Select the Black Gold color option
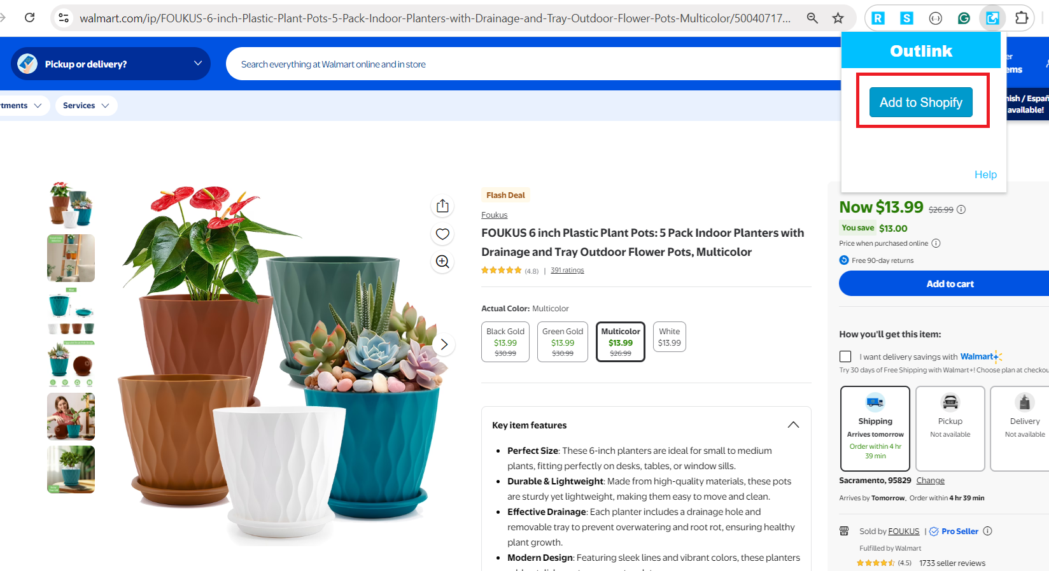 point(505,342)
